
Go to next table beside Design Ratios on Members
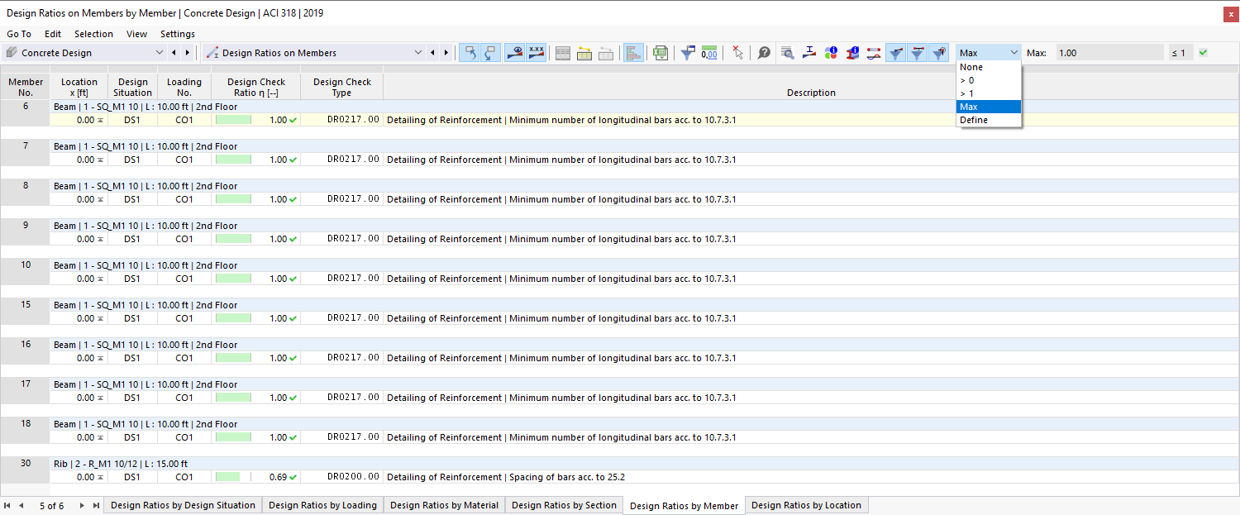[446, 53]
